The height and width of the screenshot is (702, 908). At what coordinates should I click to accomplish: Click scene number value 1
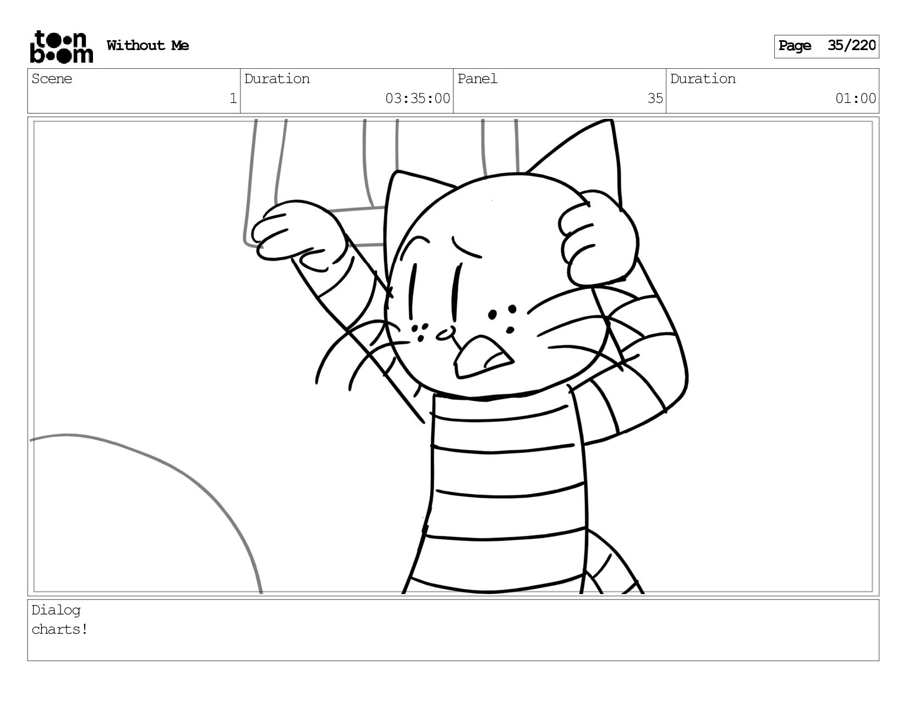(233, 99)
